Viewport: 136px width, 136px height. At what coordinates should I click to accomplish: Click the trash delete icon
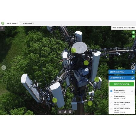pos(70,112)
